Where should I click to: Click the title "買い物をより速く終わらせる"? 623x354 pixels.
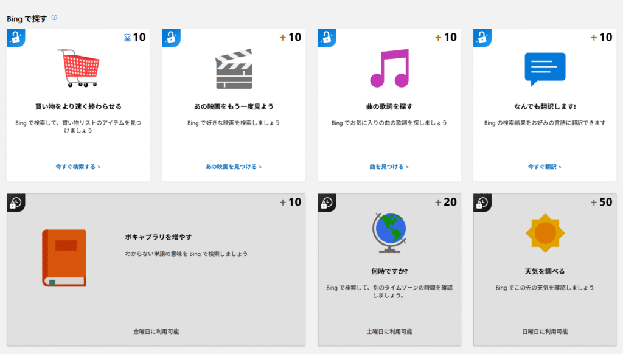78,106
